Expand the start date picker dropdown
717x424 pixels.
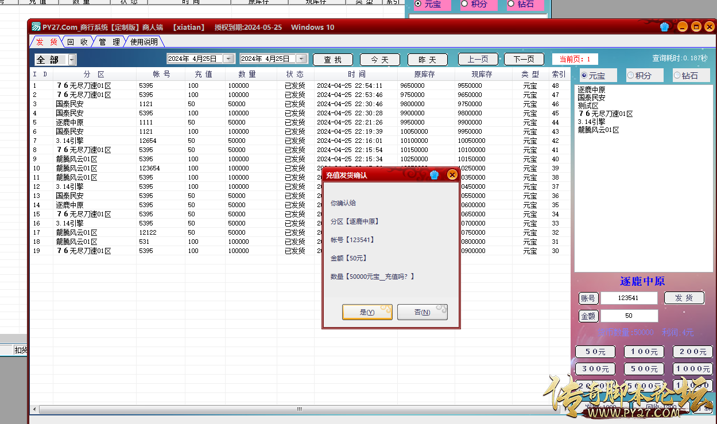pos(229,59)
